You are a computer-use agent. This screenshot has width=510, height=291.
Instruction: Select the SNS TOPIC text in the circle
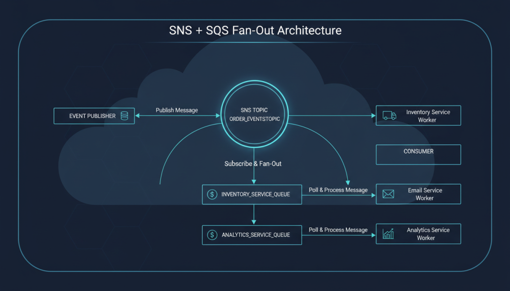[255, 108]
